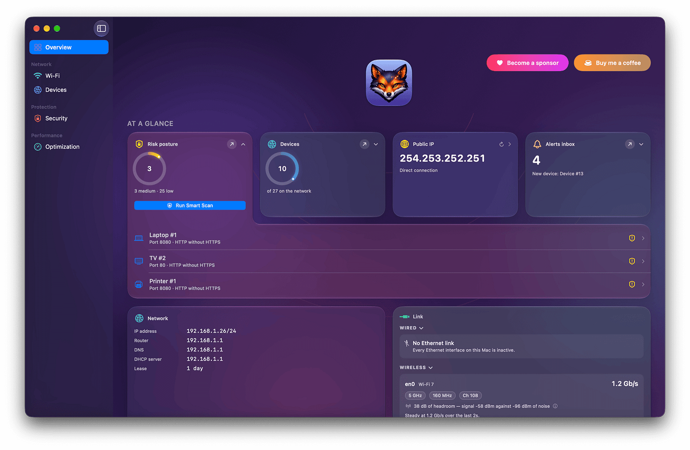Click the TV #2 warning shield icon
Viewport: 690px width, 450px height.
coord(632,261)
